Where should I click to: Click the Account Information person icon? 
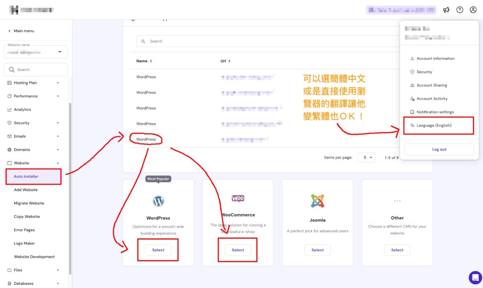coord(412,58)
